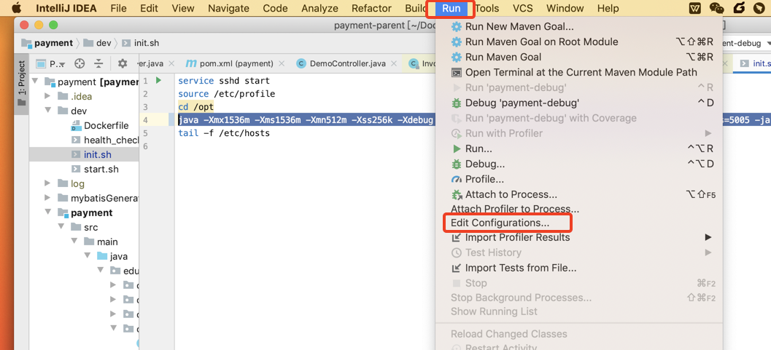The width and height of the screenshot is (771, 350).
Task: Select the dev breadcrumb in navigation bar
Action: click(97, 43)
